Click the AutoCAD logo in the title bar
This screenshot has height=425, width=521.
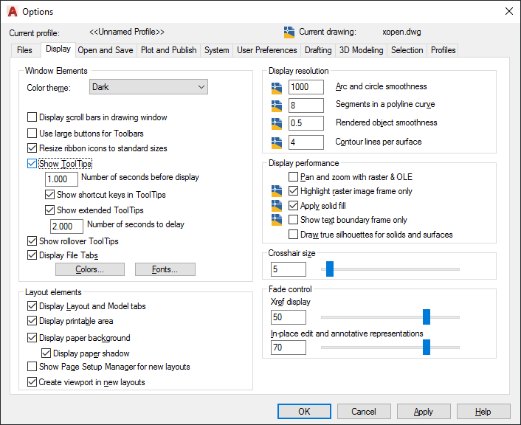[13, 12]
